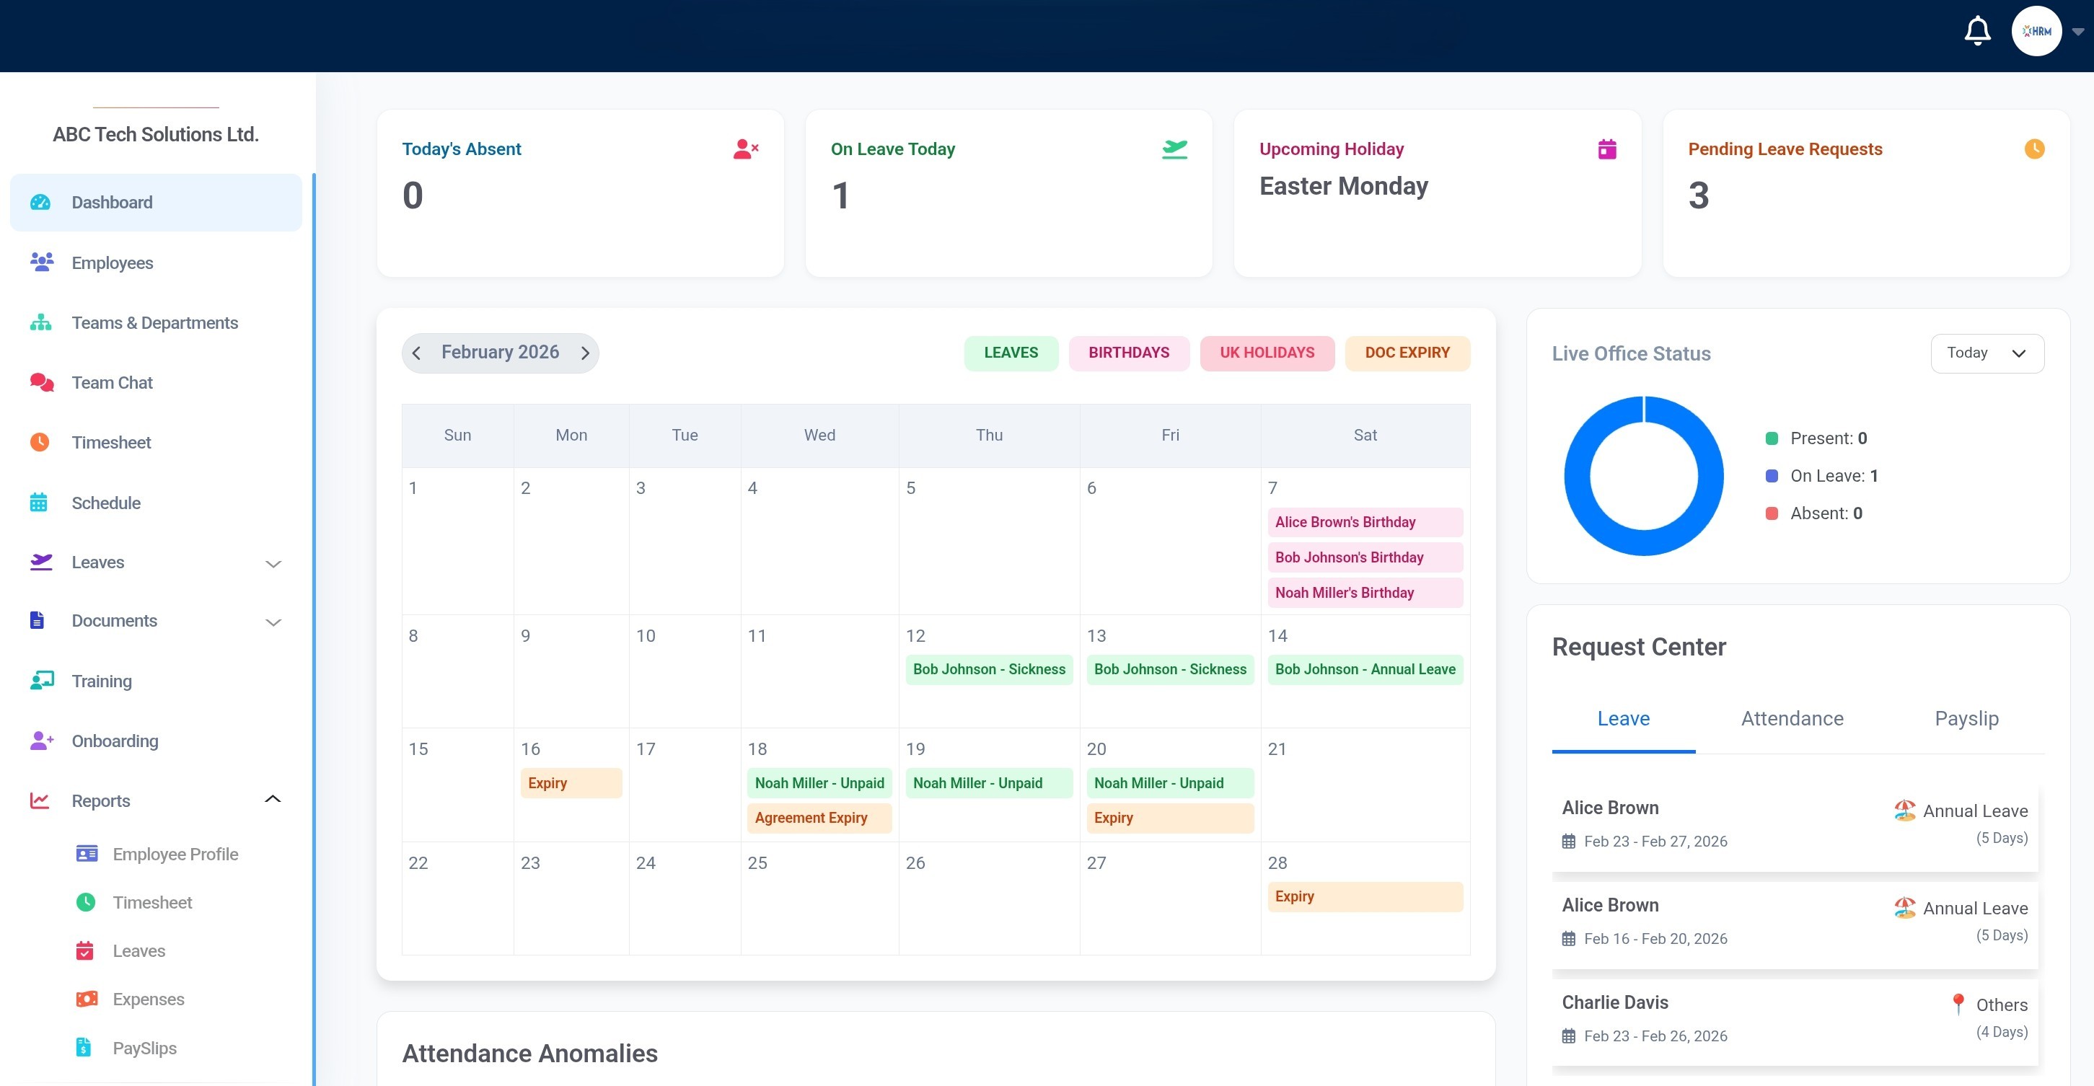Switch to the Payslip tab
This screenshot has height=1086, width=2094.
tap(1966, 718)
